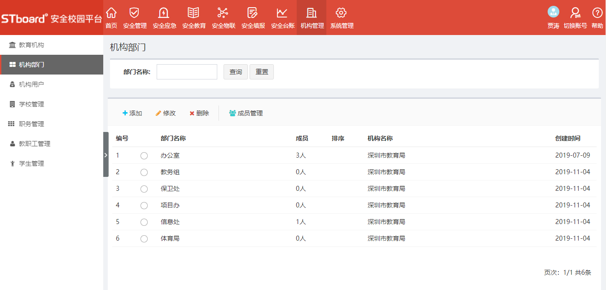Click 深圳市教育局 in the 办公室 row
This screenshot has height=290, width=606.
click(x=386, y=155)
